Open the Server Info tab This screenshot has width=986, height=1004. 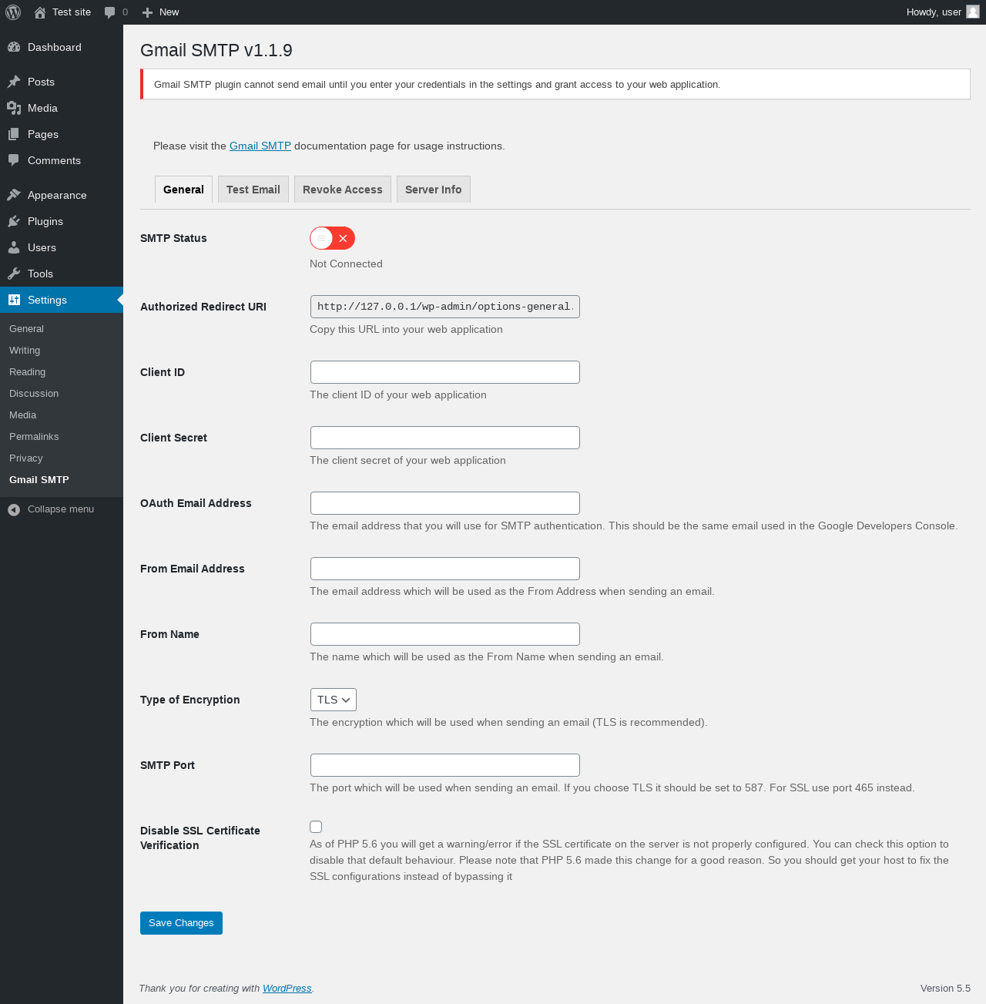(434, 190)
